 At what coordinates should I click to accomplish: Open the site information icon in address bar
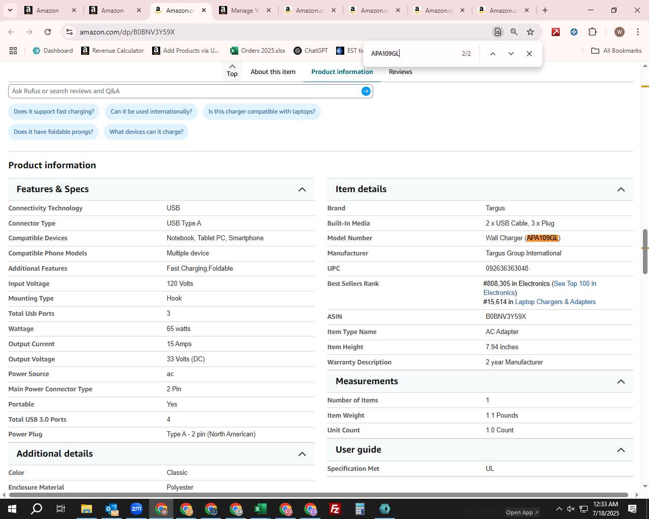coord(69,32)
